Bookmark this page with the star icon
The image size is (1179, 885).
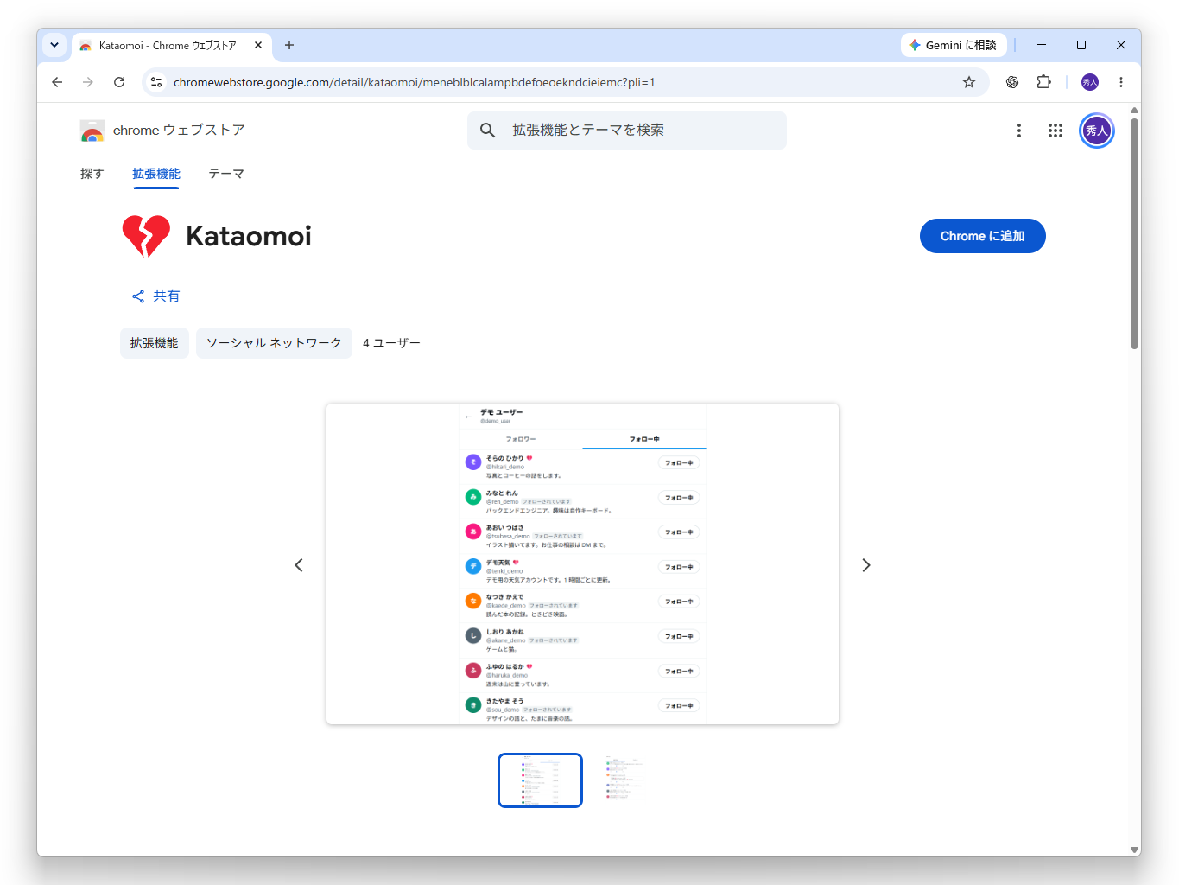(969, 82)
